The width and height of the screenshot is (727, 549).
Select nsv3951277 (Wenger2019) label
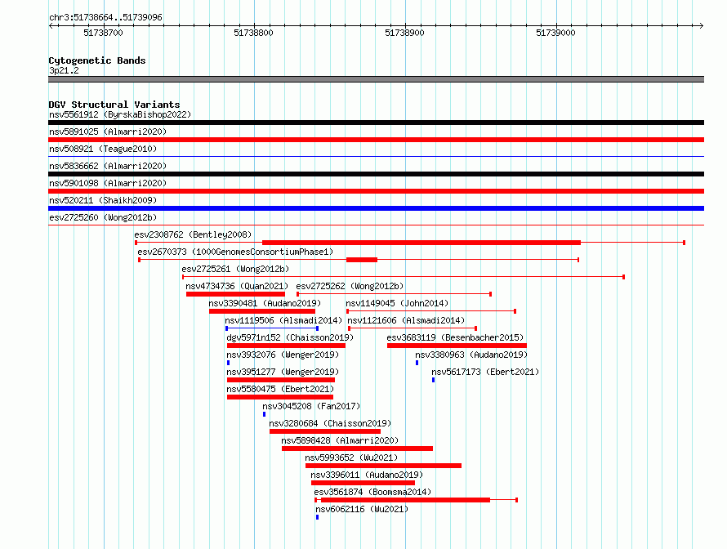coord(283,372)
